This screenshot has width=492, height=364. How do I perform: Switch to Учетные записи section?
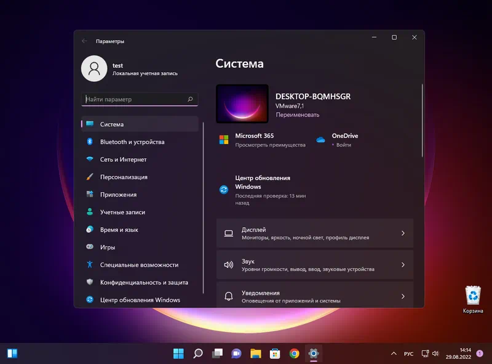pyautogui.click(x=122, y=212)
